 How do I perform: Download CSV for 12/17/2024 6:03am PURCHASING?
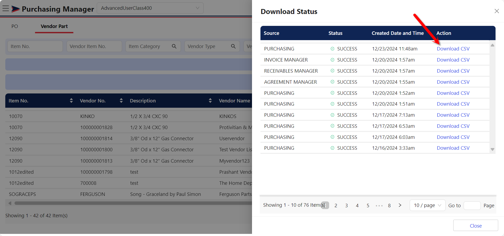point(453,137)
